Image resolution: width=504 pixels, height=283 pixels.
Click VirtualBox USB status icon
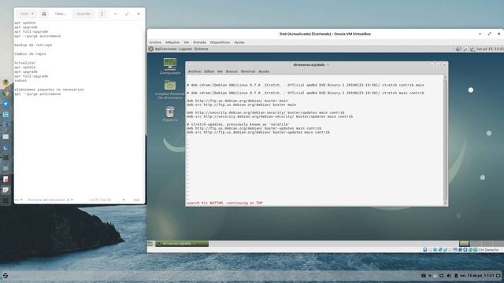445,250
